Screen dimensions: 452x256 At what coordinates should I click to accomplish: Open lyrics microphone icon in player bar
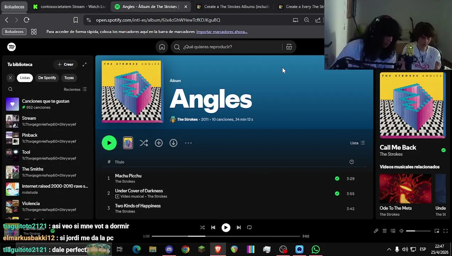coord(376,231)
